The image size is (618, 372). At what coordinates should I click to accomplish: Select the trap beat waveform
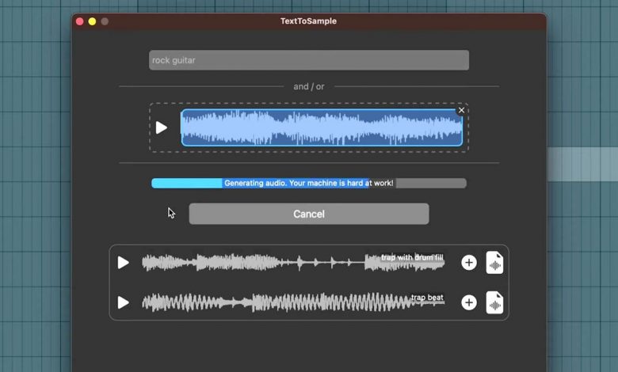293,302
